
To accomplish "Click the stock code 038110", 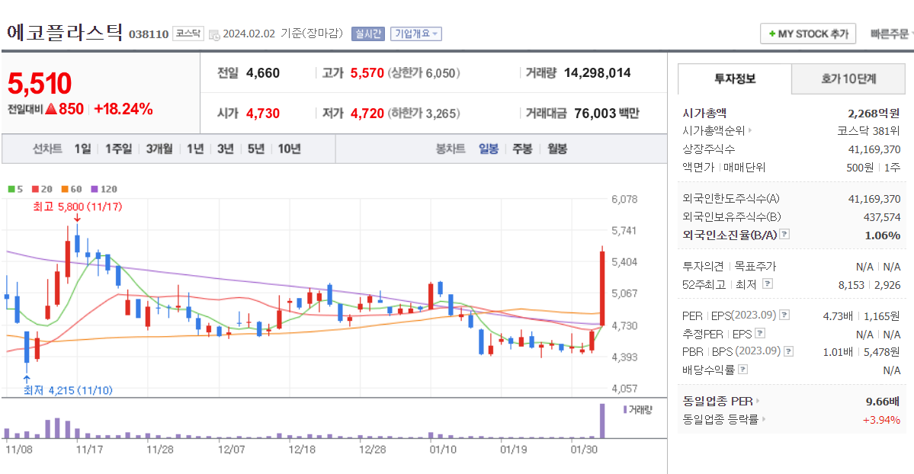I will (x=149, y=34).
